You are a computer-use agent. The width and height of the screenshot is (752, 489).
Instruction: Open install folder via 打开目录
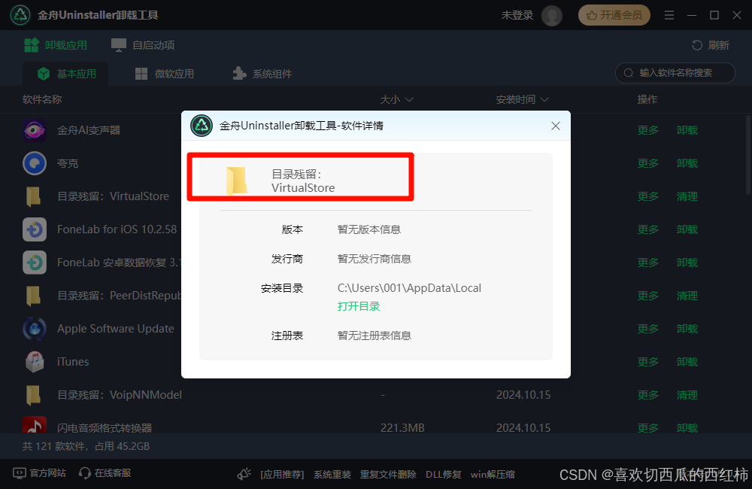[x=358, y=306]
